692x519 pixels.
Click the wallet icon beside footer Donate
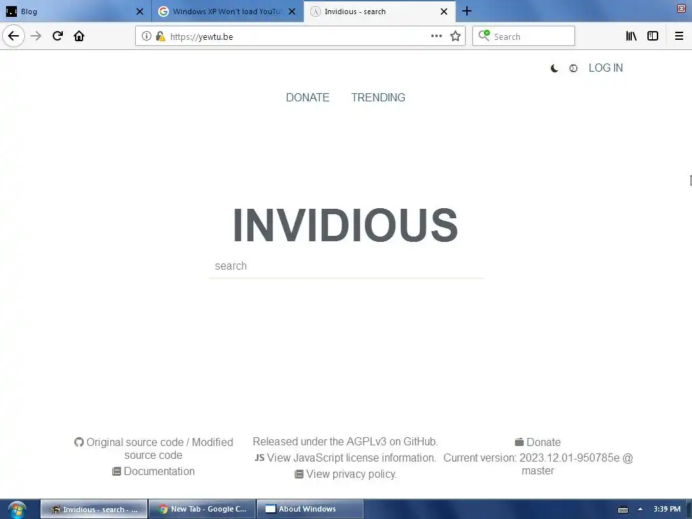pos(520,442)
